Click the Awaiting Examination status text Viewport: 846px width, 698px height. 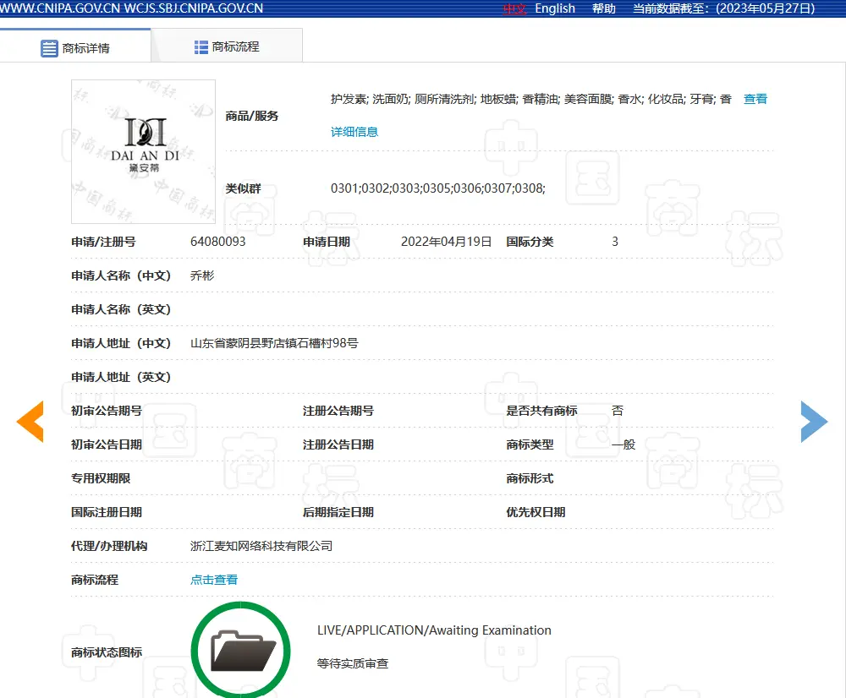[434, 630]
